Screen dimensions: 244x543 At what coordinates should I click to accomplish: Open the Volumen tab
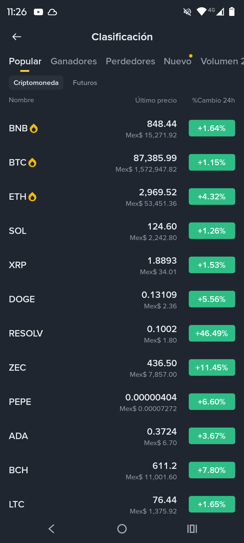click(x=222, y=61)
